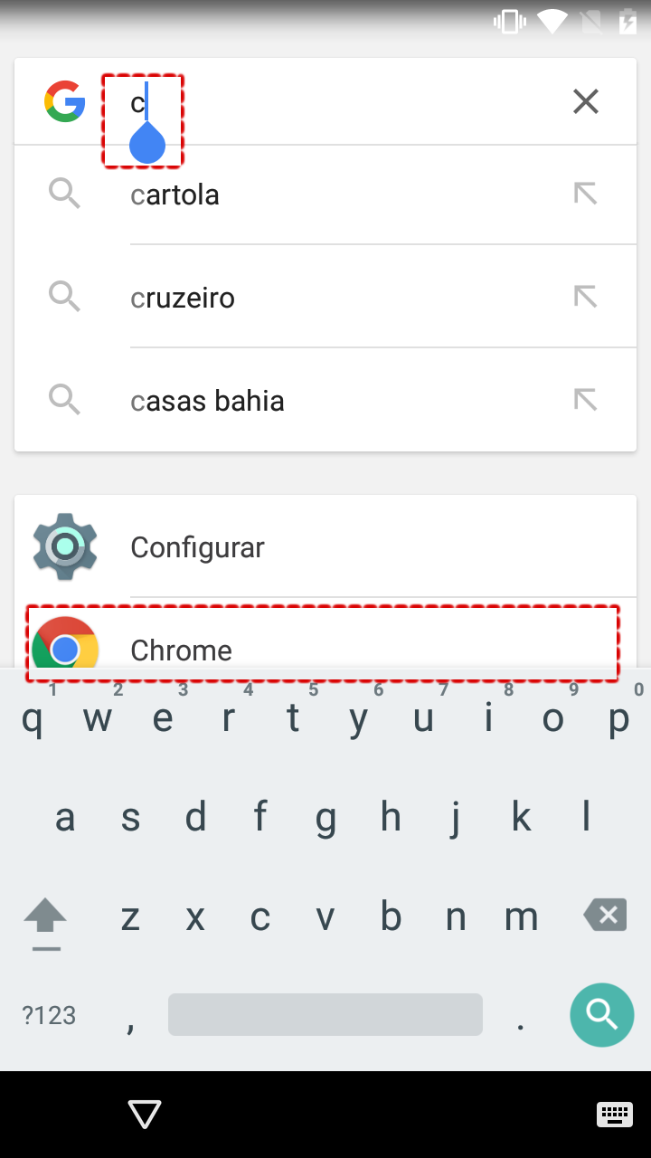Launch the Chrome app result
The image size is (651, 1158).
[x=325, y=644]
